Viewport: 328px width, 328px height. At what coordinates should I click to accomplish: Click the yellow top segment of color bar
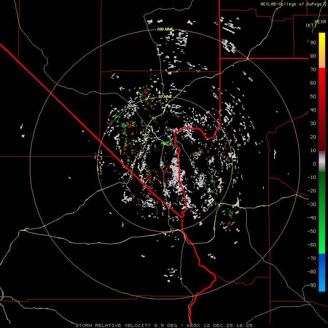click(322, 50)
